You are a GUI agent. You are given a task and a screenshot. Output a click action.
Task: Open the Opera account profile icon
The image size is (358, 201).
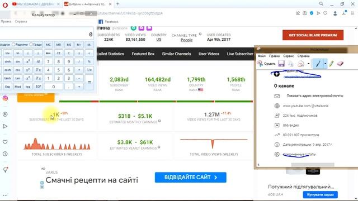(x=335, y=13)
